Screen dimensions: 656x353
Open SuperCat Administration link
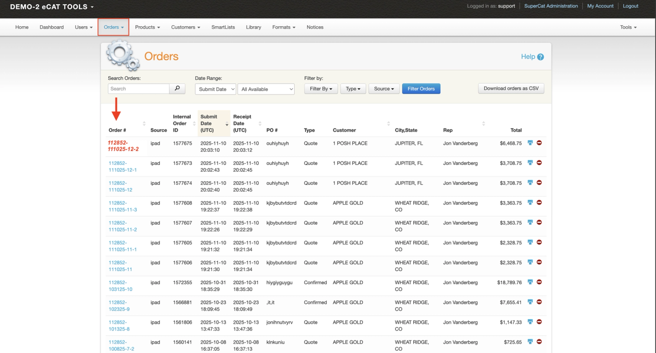551,6
